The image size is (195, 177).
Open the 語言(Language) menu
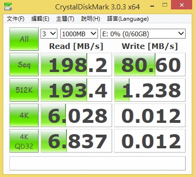click(x=128, y=19)
